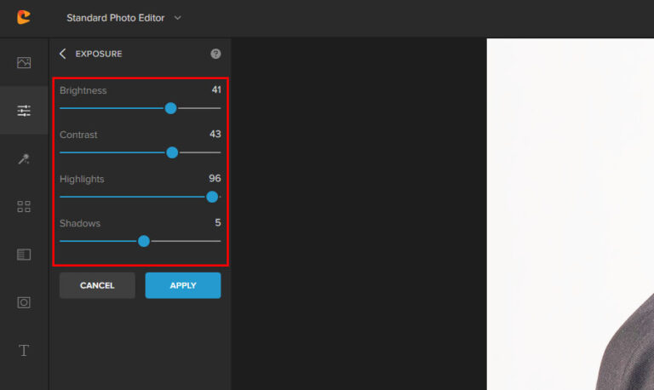The width and height of the screenshot is (654, 390).
Task: Open the grid Filters sidebar icon
Action: tap(24, 206)
